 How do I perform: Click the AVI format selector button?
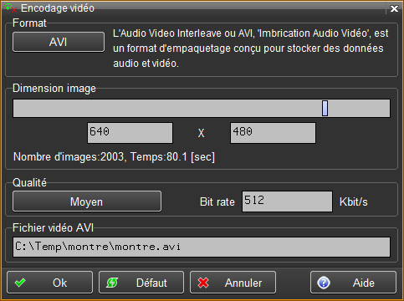(x=59, y=42)
